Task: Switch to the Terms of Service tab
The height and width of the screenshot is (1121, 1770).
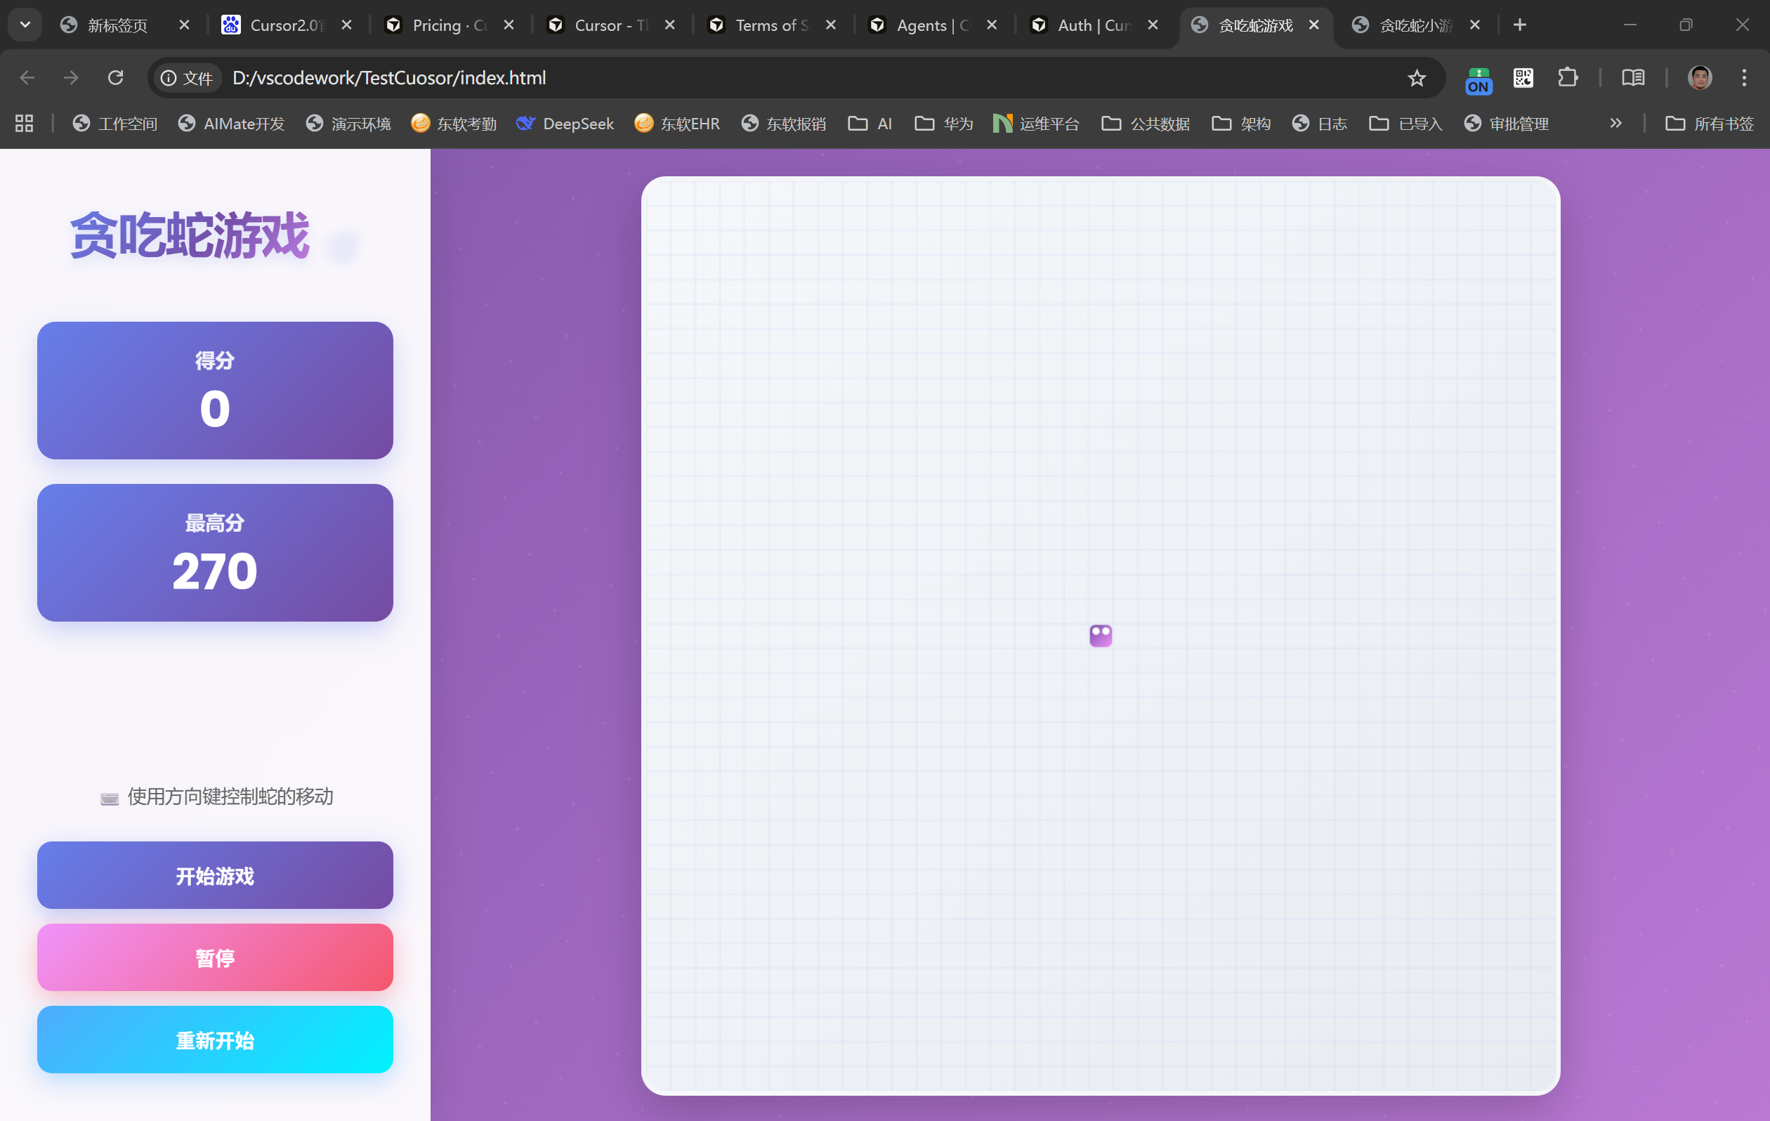Action: click(x=771, y=25)
